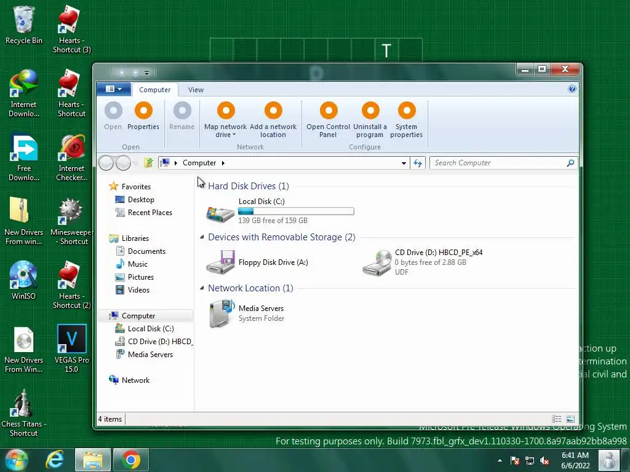Expand Map network drive dropdown arrow
630x472 pixels.
[x=234, y=135]
